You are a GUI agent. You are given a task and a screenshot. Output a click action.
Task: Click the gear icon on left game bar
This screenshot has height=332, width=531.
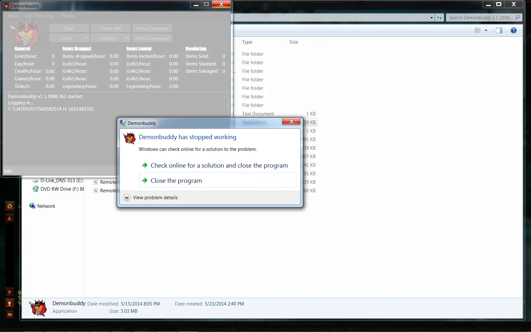[10, 206]
